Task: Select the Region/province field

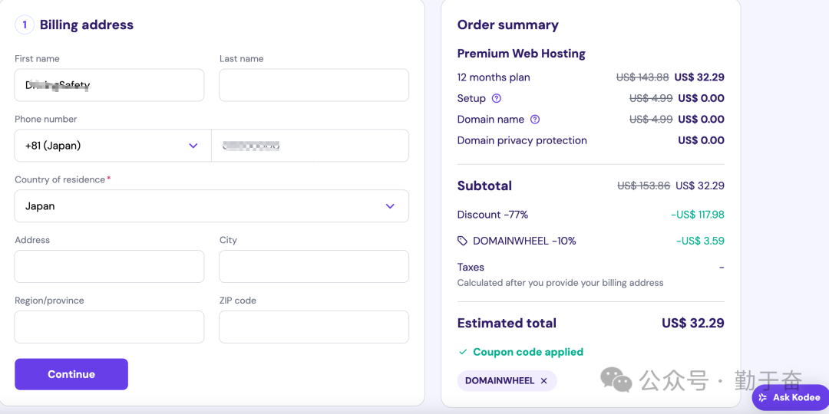Action: (x=109, y=327)
